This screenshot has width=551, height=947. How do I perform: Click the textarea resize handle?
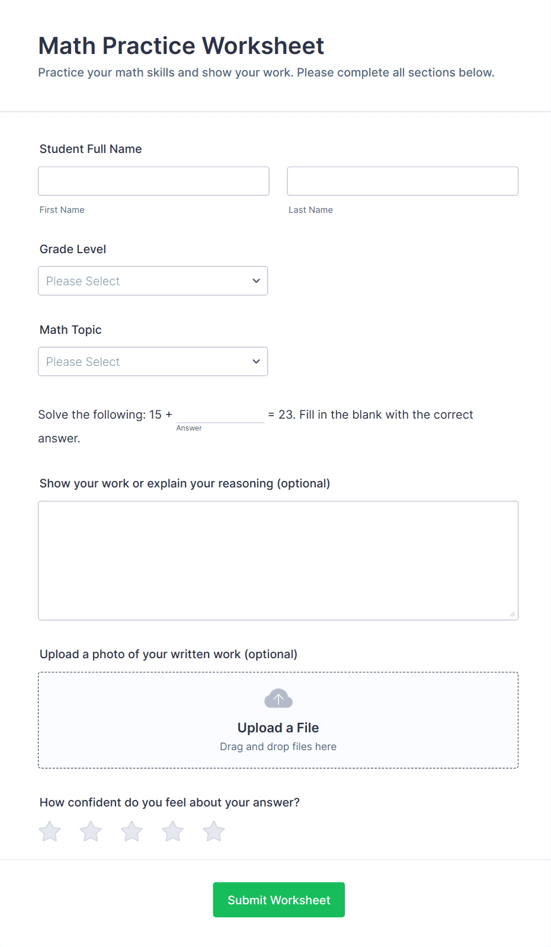coord(513,614)
